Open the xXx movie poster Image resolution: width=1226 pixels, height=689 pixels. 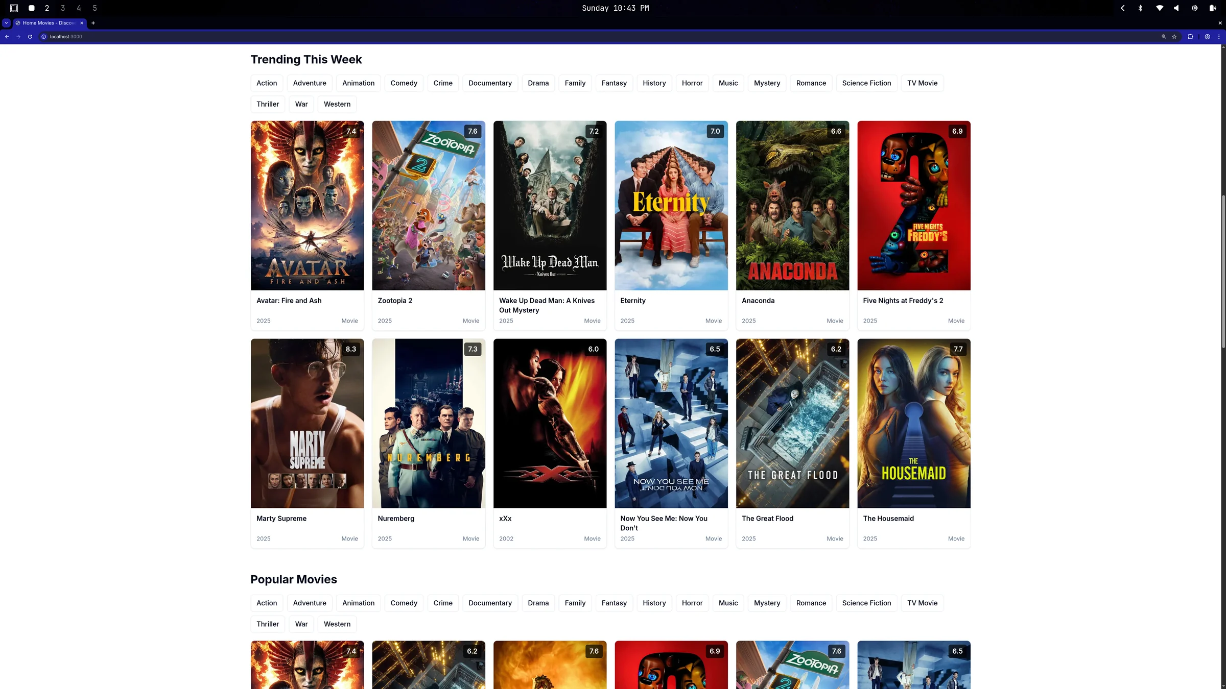pos(550,424)
